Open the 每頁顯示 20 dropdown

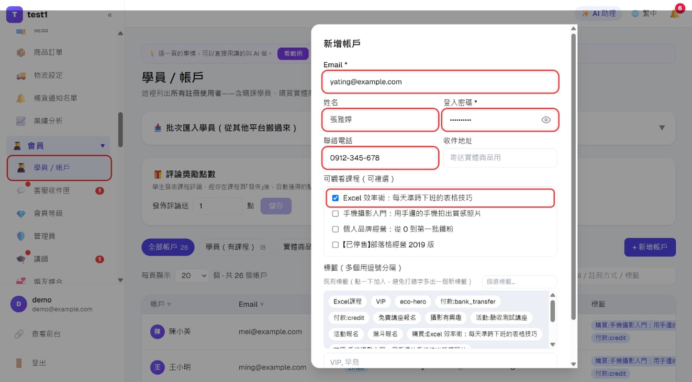tap(192, 275)
